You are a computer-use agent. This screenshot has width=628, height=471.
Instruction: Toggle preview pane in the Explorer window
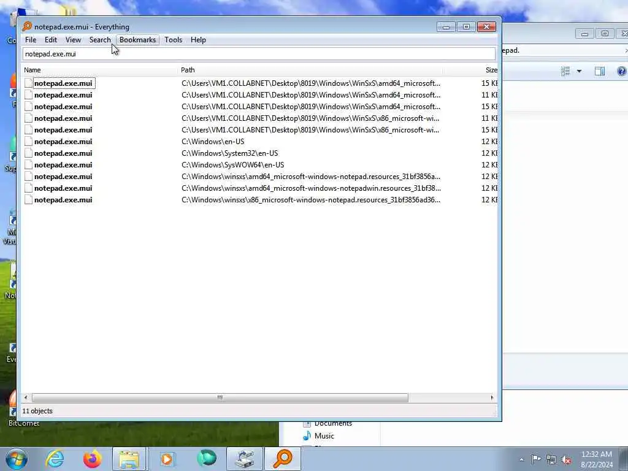pyautogui.click(x=600, y=71)
